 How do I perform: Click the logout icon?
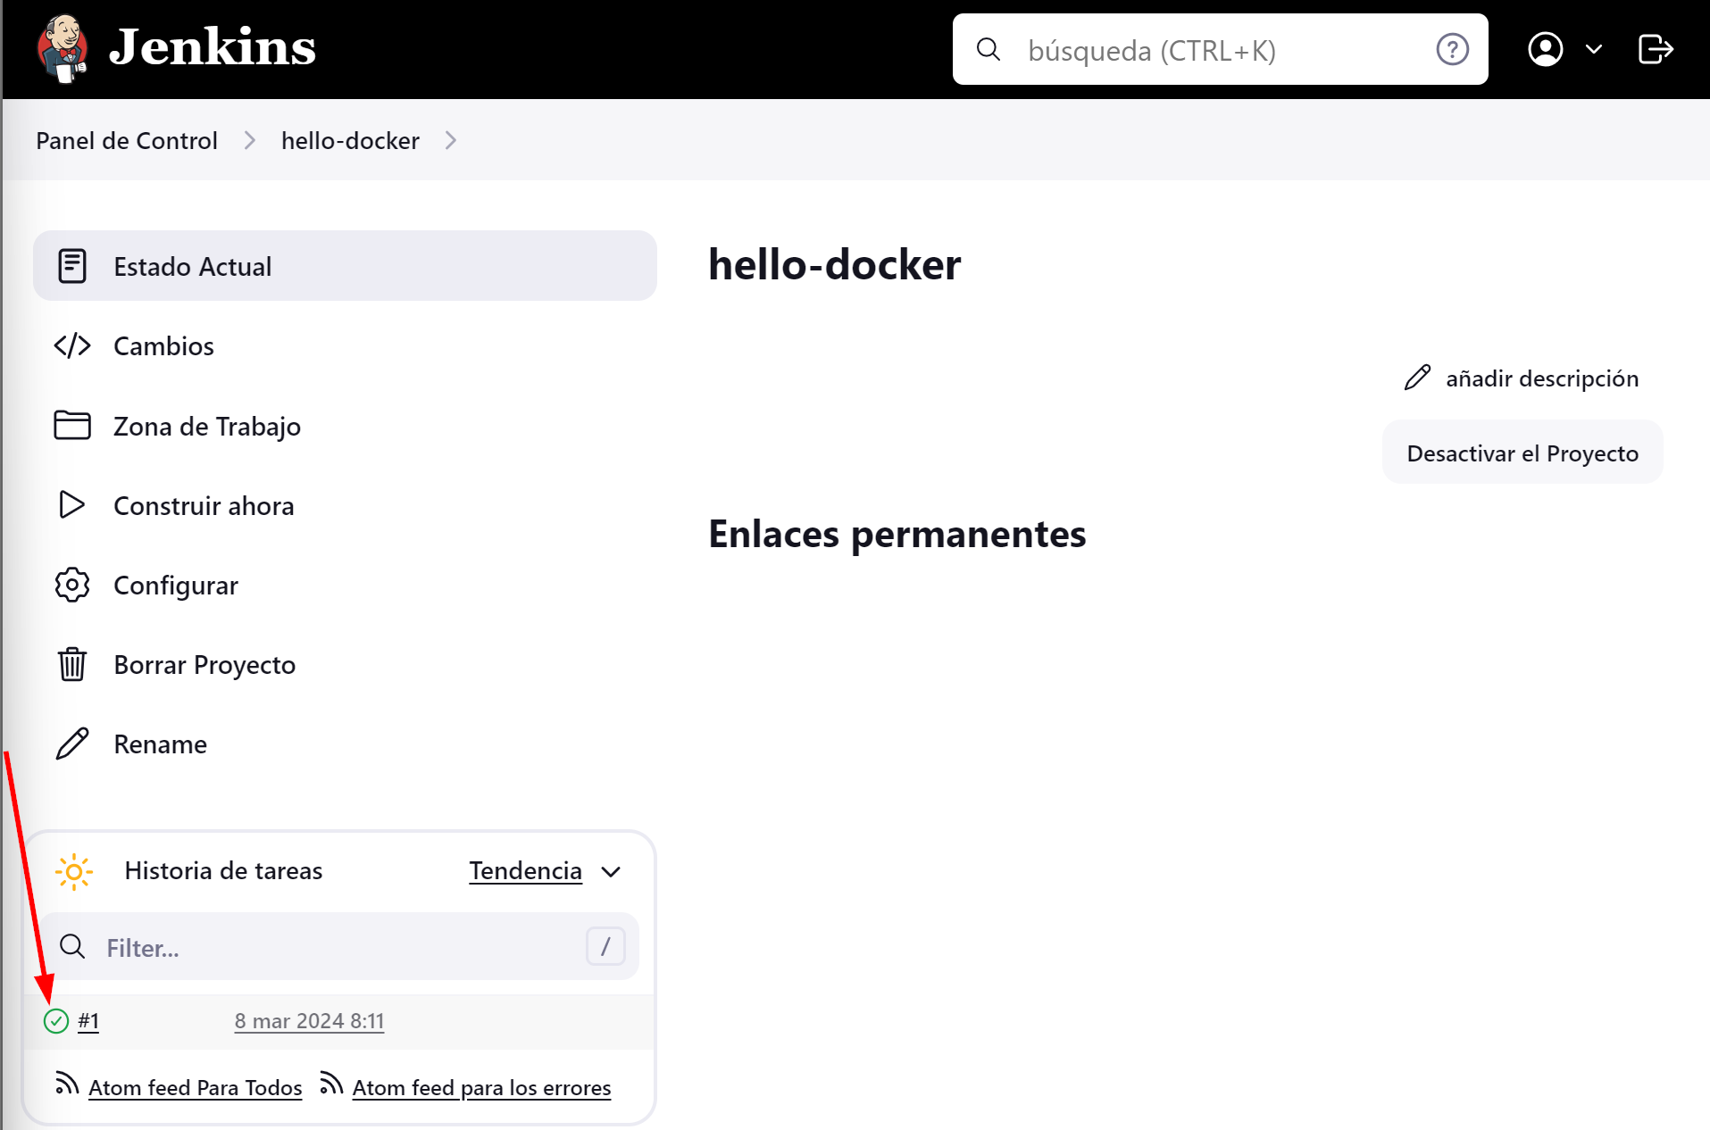pos(1656,49)
